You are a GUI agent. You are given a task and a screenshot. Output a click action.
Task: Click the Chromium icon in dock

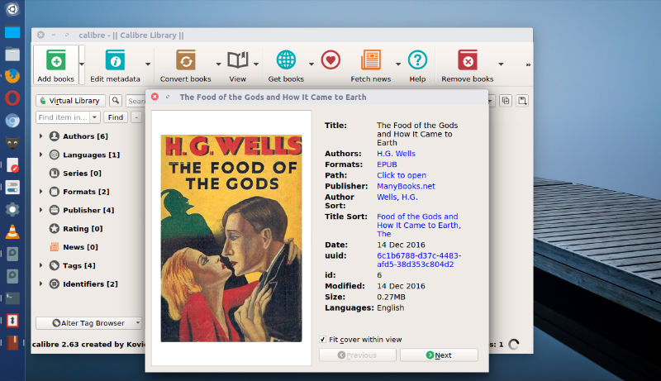(12, 121)
